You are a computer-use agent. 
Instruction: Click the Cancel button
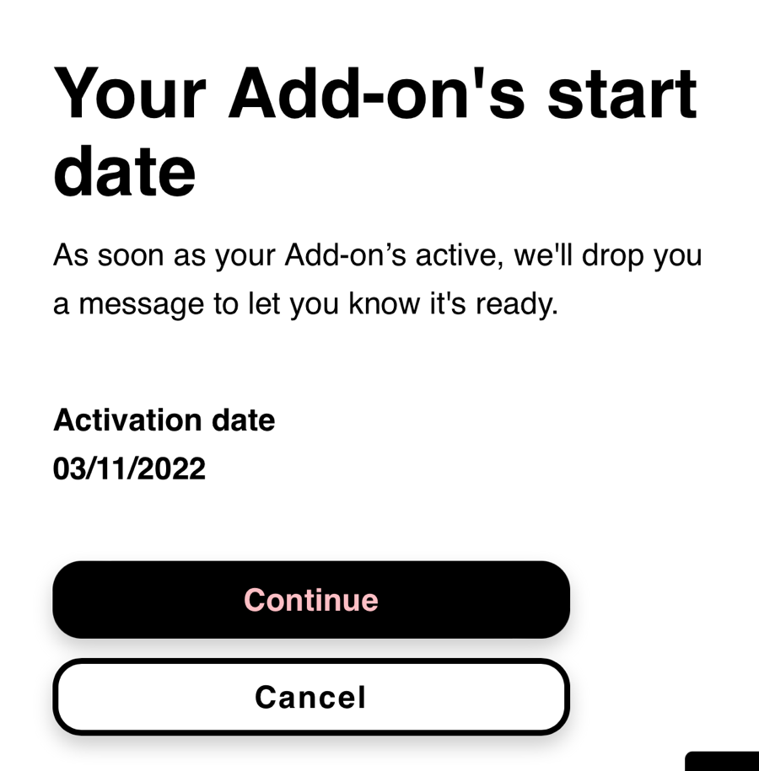(x=310, y=697)
